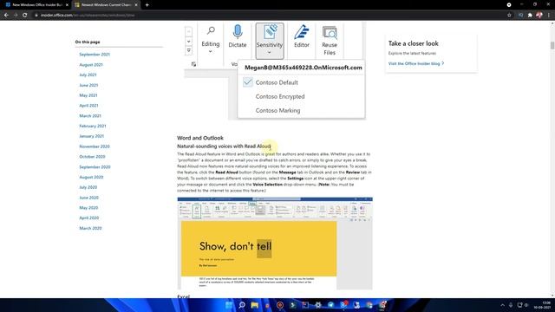
Task: Jump to June 2020 section
Action: [88, 198]
